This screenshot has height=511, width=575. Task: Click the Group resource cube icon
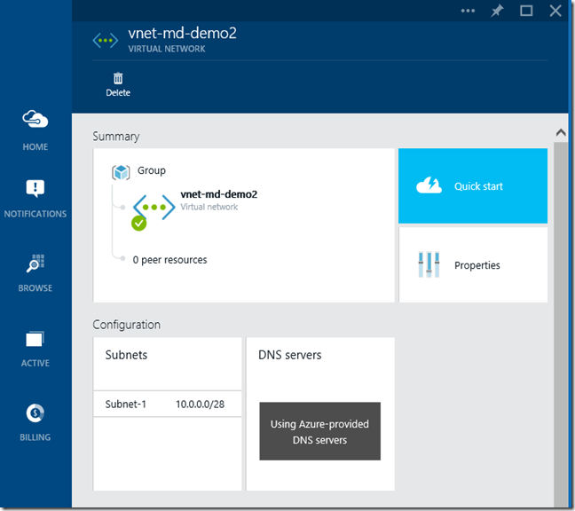click(121, 171)
